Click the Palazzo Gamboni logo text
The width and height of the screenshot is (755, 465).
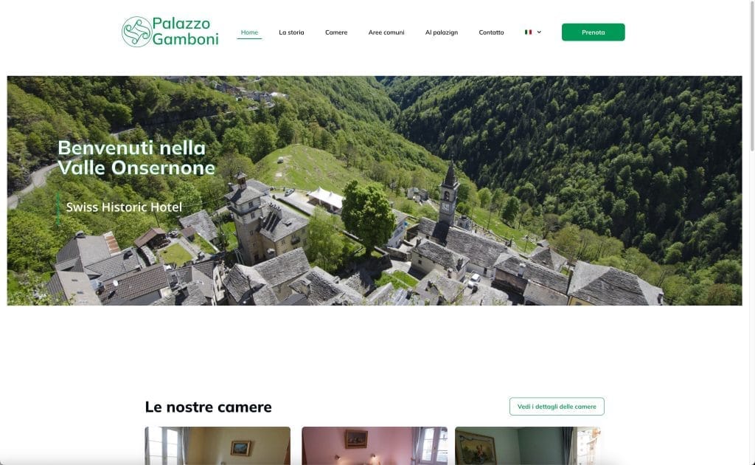(185, 31)
